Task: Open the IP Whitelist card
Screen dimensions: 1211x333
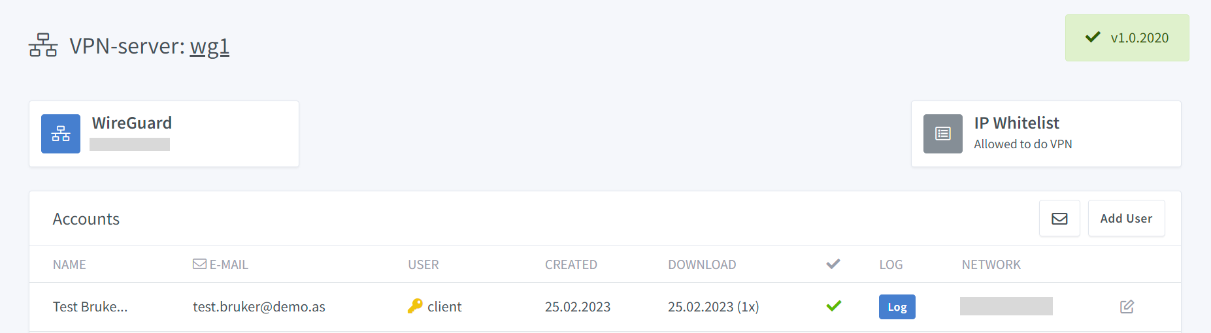Action: pos(1046,134)
